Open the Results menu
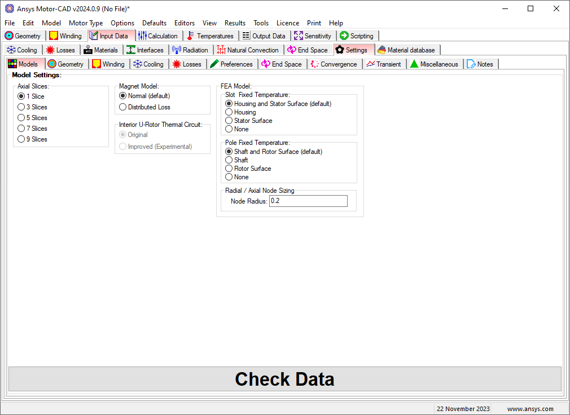 (235, 23)
